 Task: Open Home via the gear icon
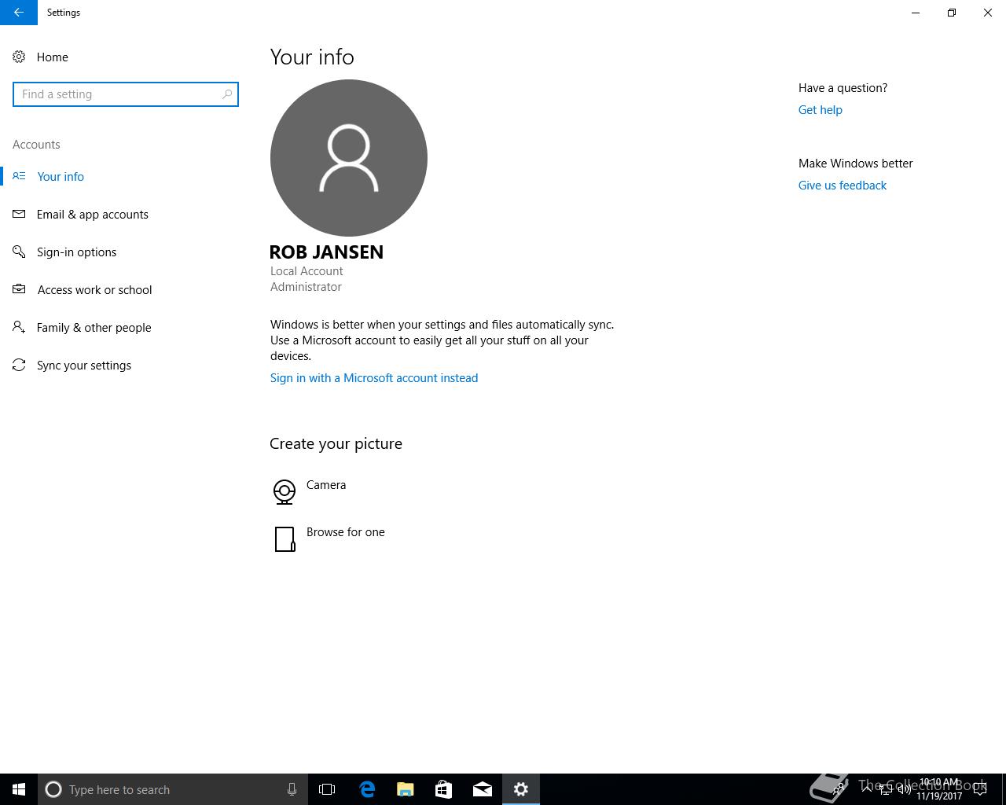click(20, 57)
